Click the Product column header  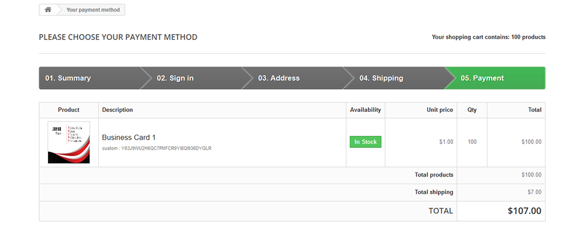pos(69,110)
